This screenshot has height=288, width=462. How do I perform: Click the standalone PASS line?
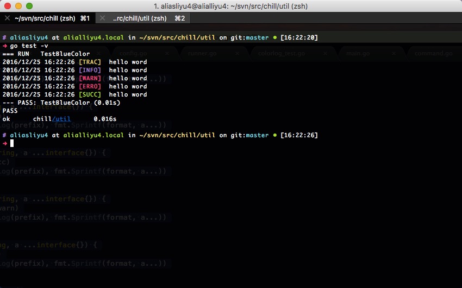coord(10,111)
